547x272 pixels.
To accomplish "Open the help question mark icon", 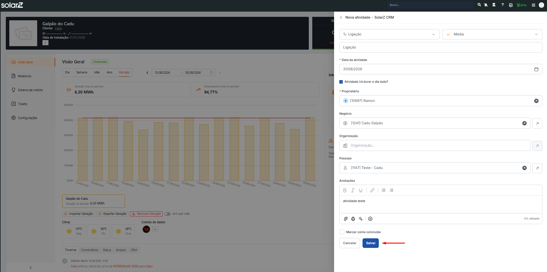I will pyautogui.click(x=503, y=5).
